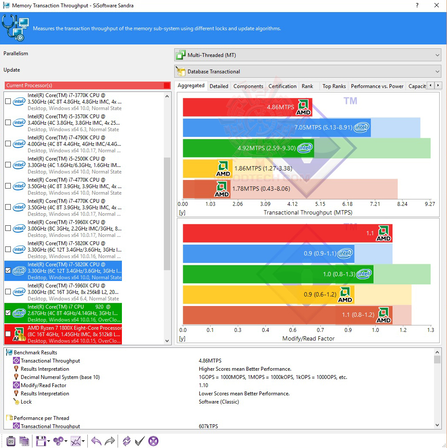This screenshot has height=448, width=447.
Task: Open the dropdown arrow beside the save icon
Action: pyautogui.click(x=49, y=442)
